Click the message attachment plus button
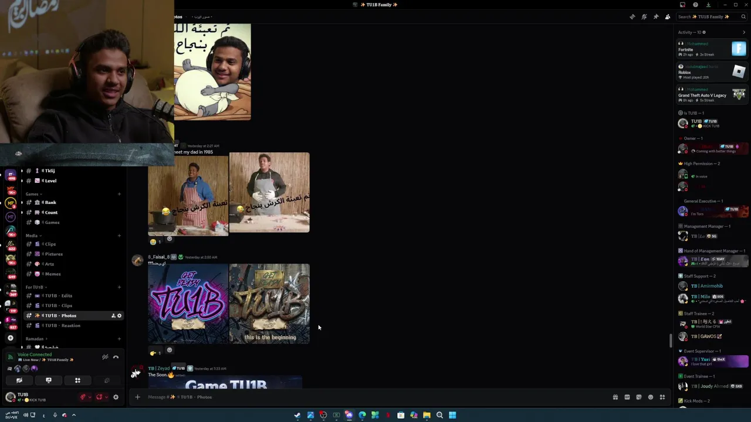 tap(137, 397)
